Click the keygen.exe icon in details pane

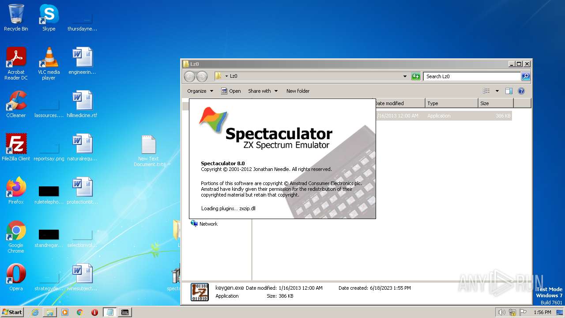(200, 292)
